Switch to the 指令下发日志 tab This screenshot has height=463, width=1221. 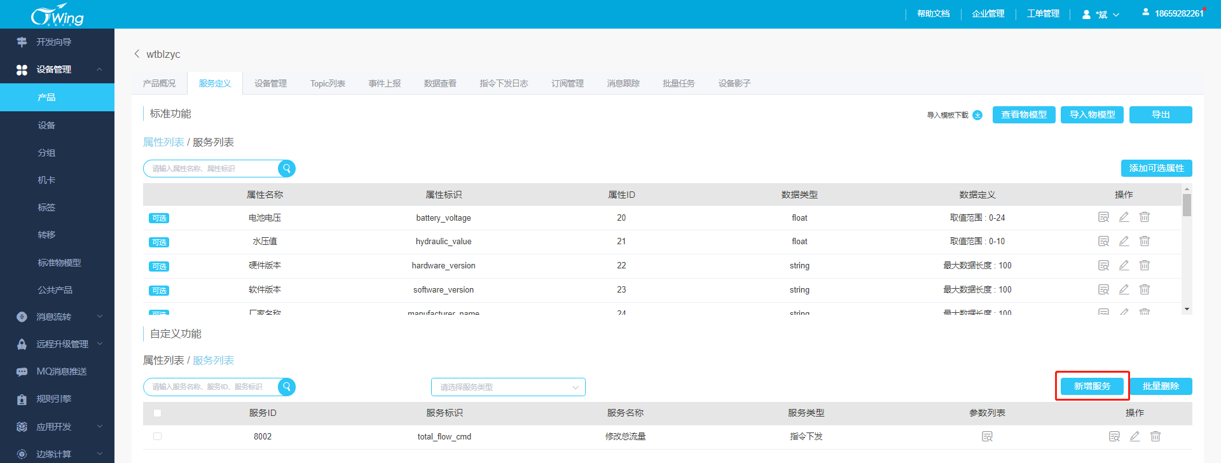tap(504, 83)
